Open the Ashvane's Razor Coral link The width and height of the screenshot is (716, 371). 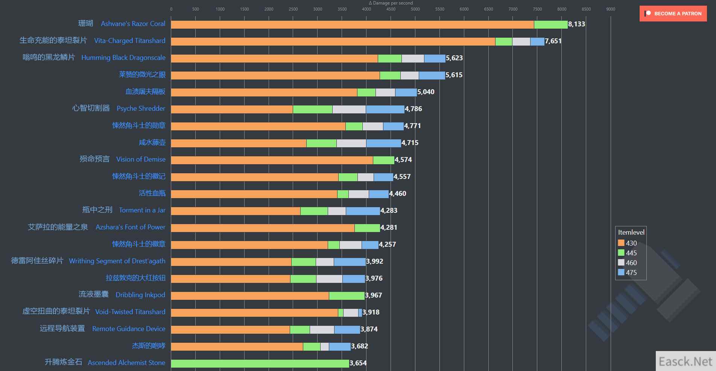point(133,24)
